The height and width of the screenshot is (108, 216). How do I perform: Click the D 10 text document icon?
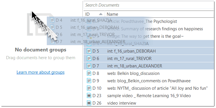click(x=89, y=88)
